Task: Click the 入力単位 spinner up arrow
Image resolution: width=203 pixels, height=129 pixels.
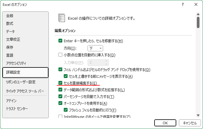Action: 106,61
